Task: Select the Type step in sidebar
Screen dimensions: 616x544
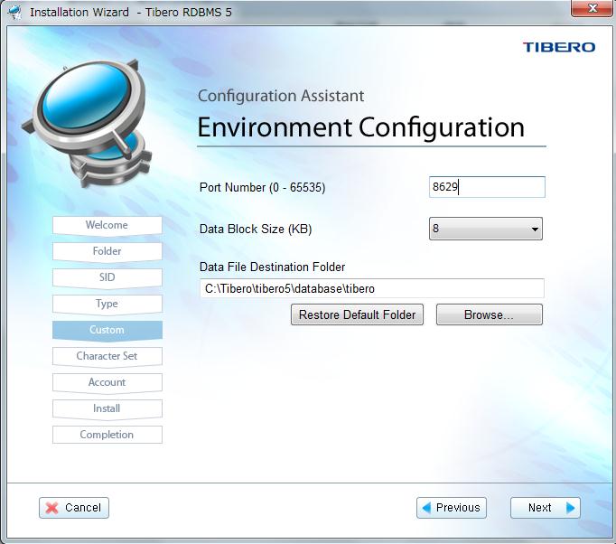Action: [x=107, y=305]
